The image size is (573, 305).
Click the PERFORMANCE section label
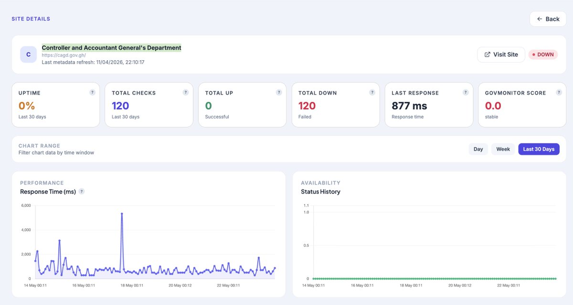click(x=42, y=183)
